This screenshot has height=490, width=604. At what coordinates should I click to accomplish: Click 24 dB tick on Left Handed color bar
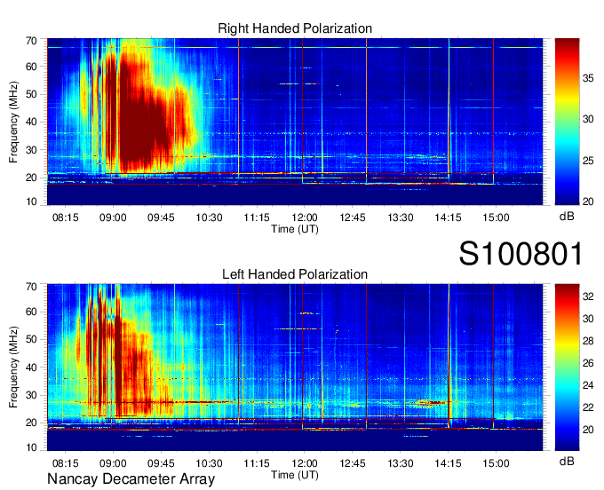(x=588, y=385)
